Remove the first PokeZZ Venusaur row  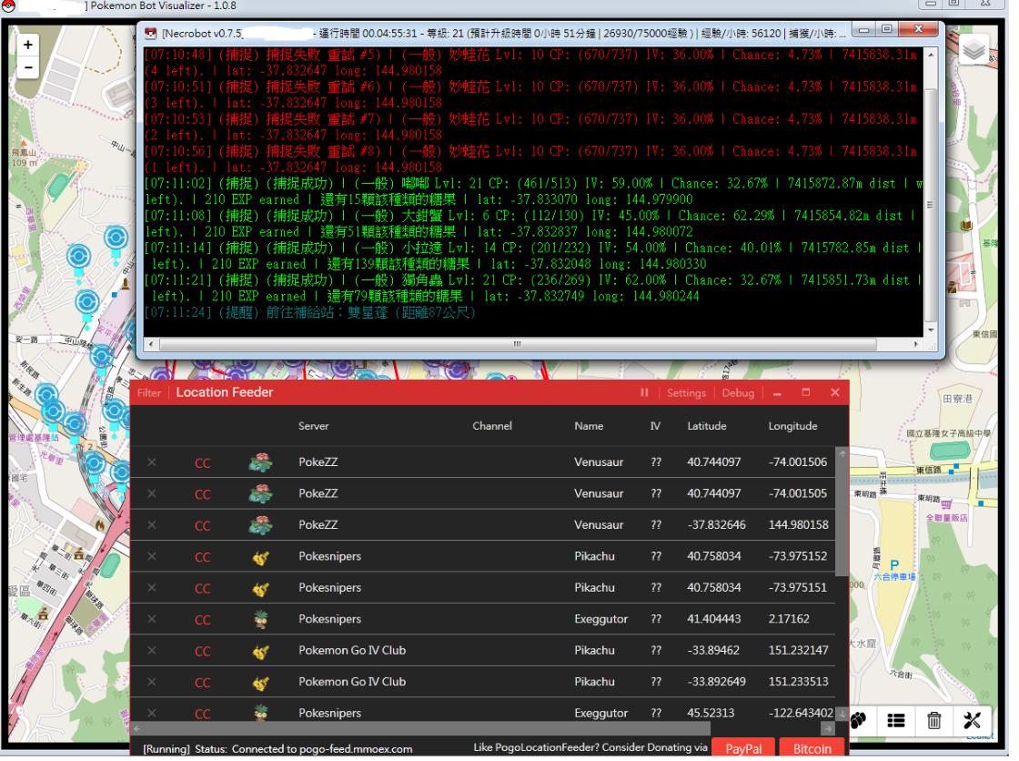tap(152, 462)
